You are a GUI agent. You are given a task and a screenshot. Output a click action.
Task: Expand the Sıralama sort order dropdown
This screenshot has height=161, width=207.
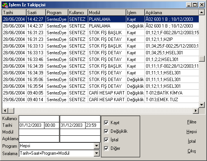[97, 153]
